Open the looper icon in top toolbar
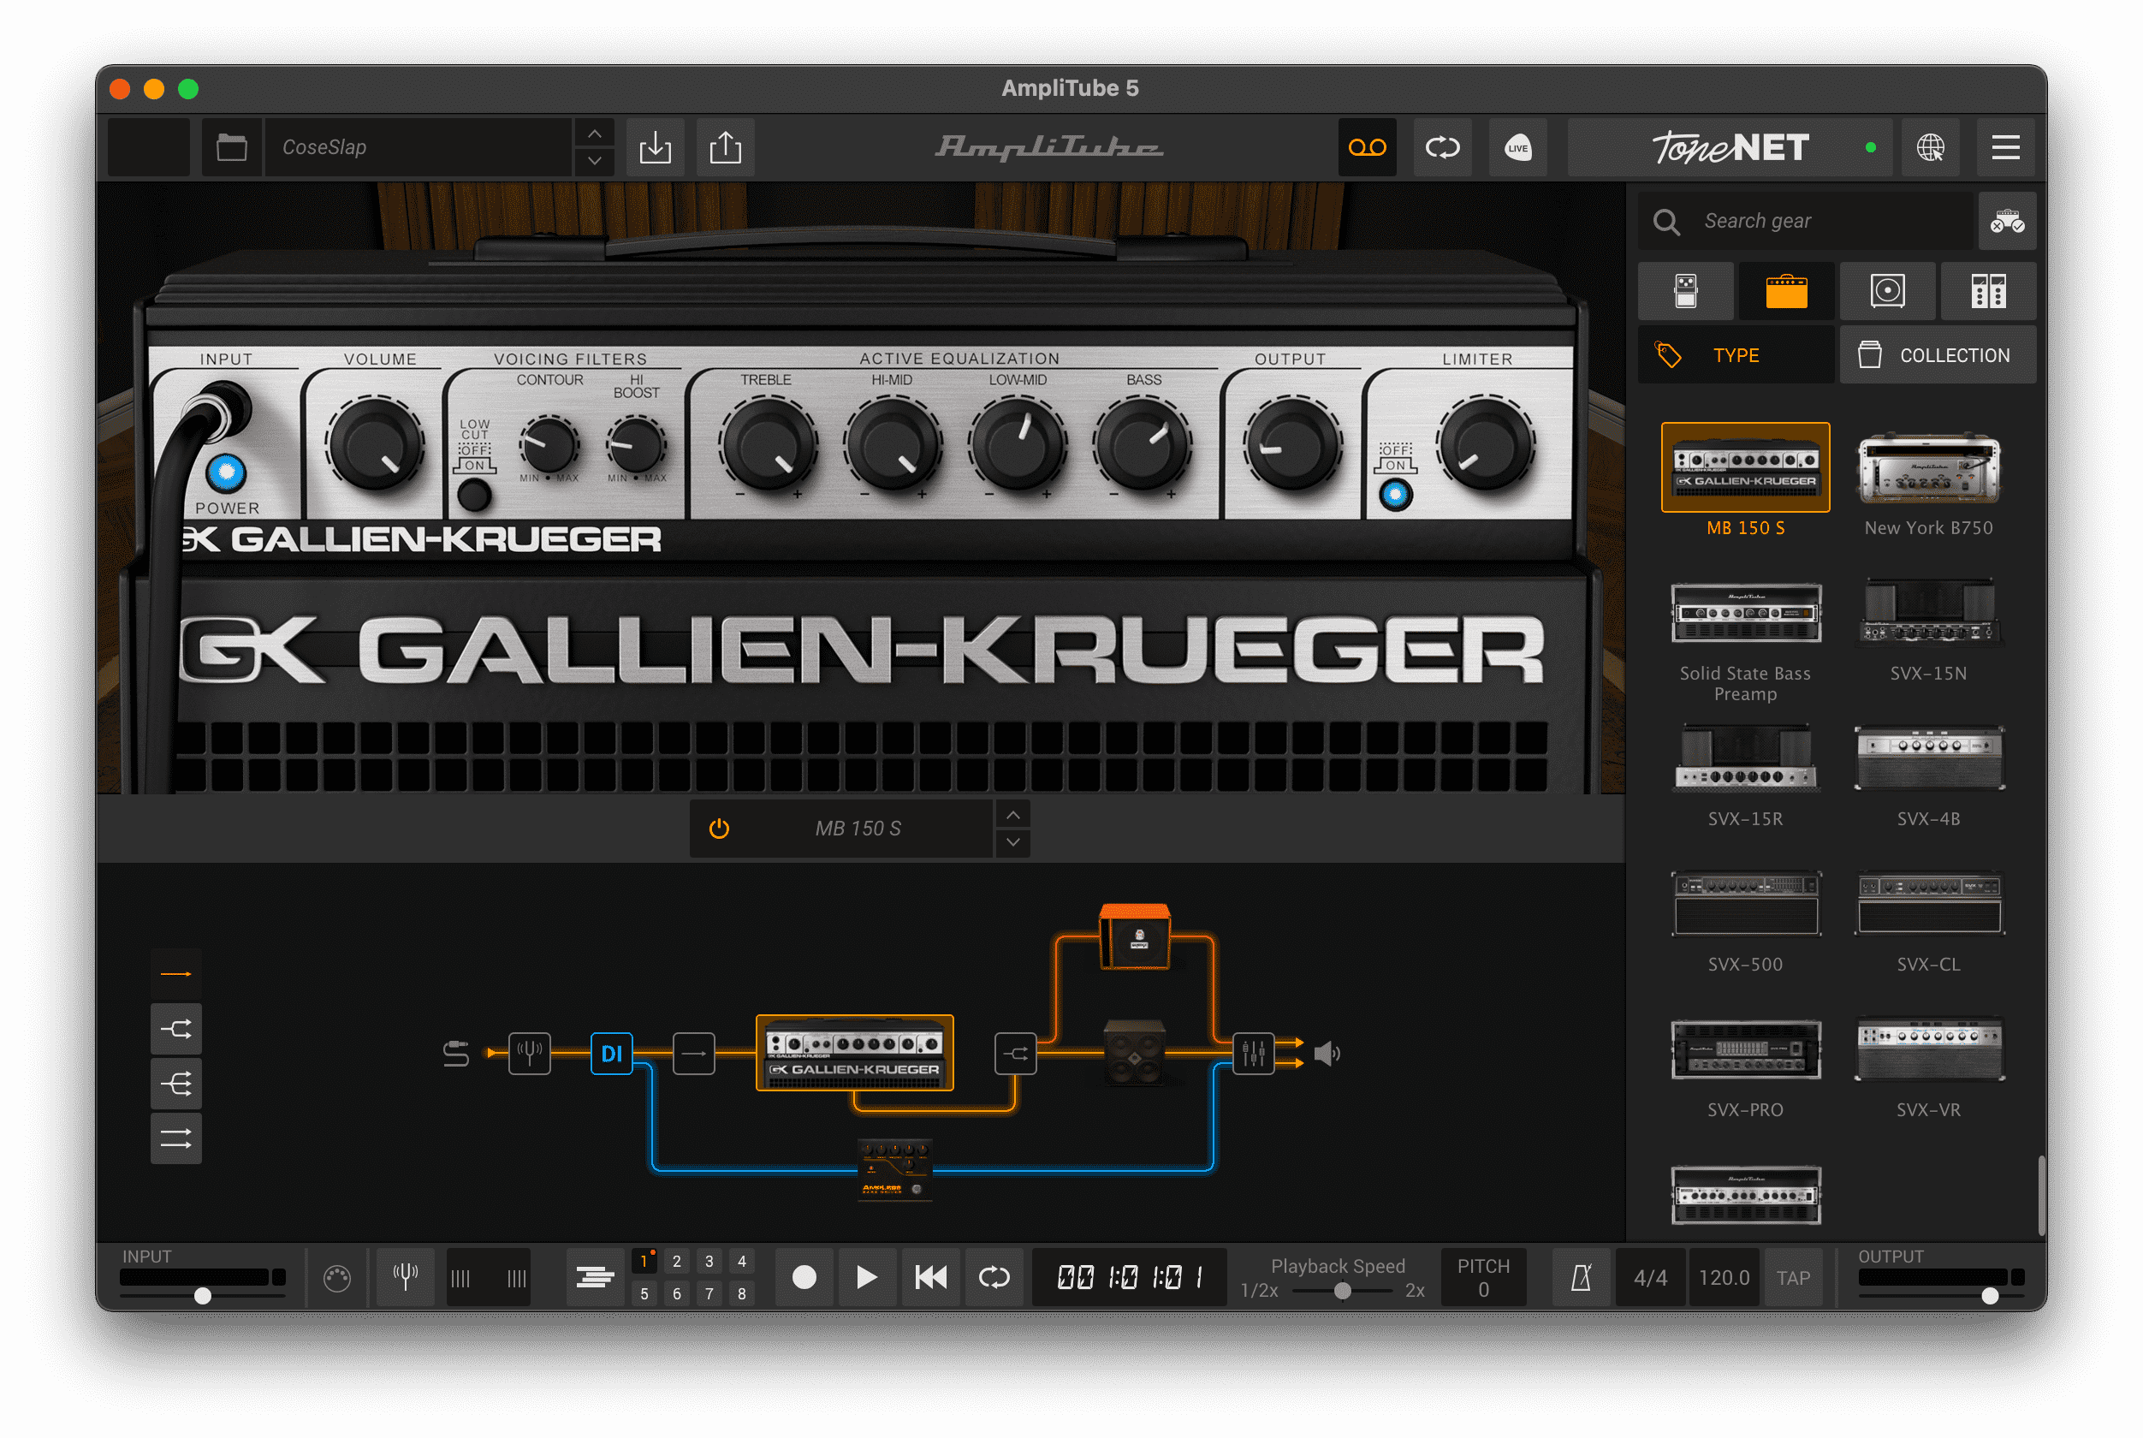2143x1438 pixels. 1441,146
